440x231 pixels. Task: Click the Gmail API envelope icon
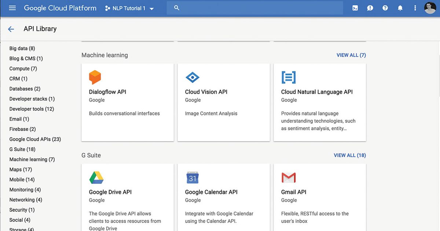pos(289,177)
